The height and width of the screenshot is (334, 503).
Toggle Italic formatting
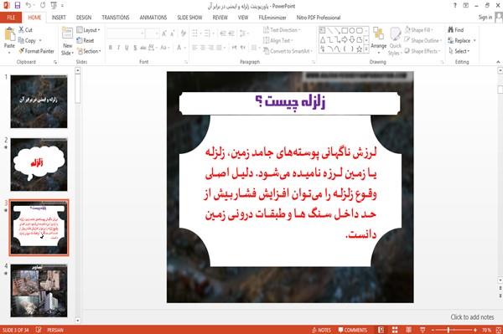click(x=119, y=48)
